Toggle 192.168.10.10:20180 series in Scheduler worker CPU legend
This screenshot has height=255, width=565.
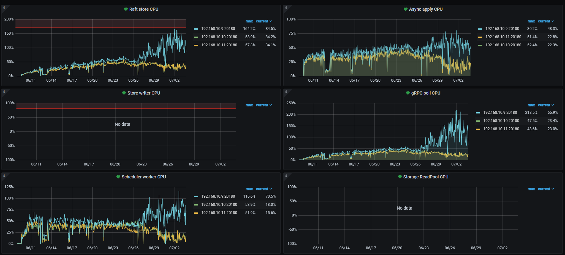[x=219, y=205]
